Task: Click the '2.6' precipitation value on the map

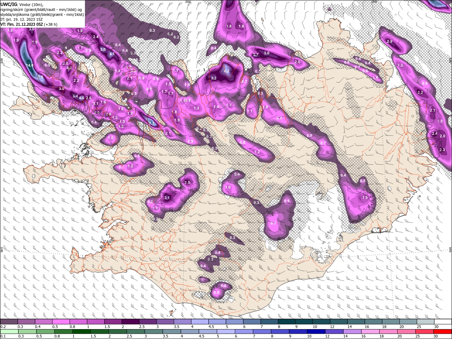Action: tap(89, 98)
